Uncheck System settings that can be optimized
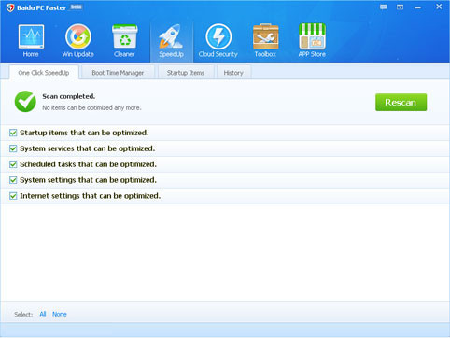The height and width of the screenshot is (338, 450). (13, 180)
